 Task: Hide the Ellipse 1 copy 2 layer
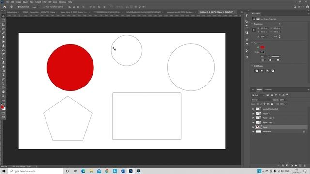(x=253, y=118)
